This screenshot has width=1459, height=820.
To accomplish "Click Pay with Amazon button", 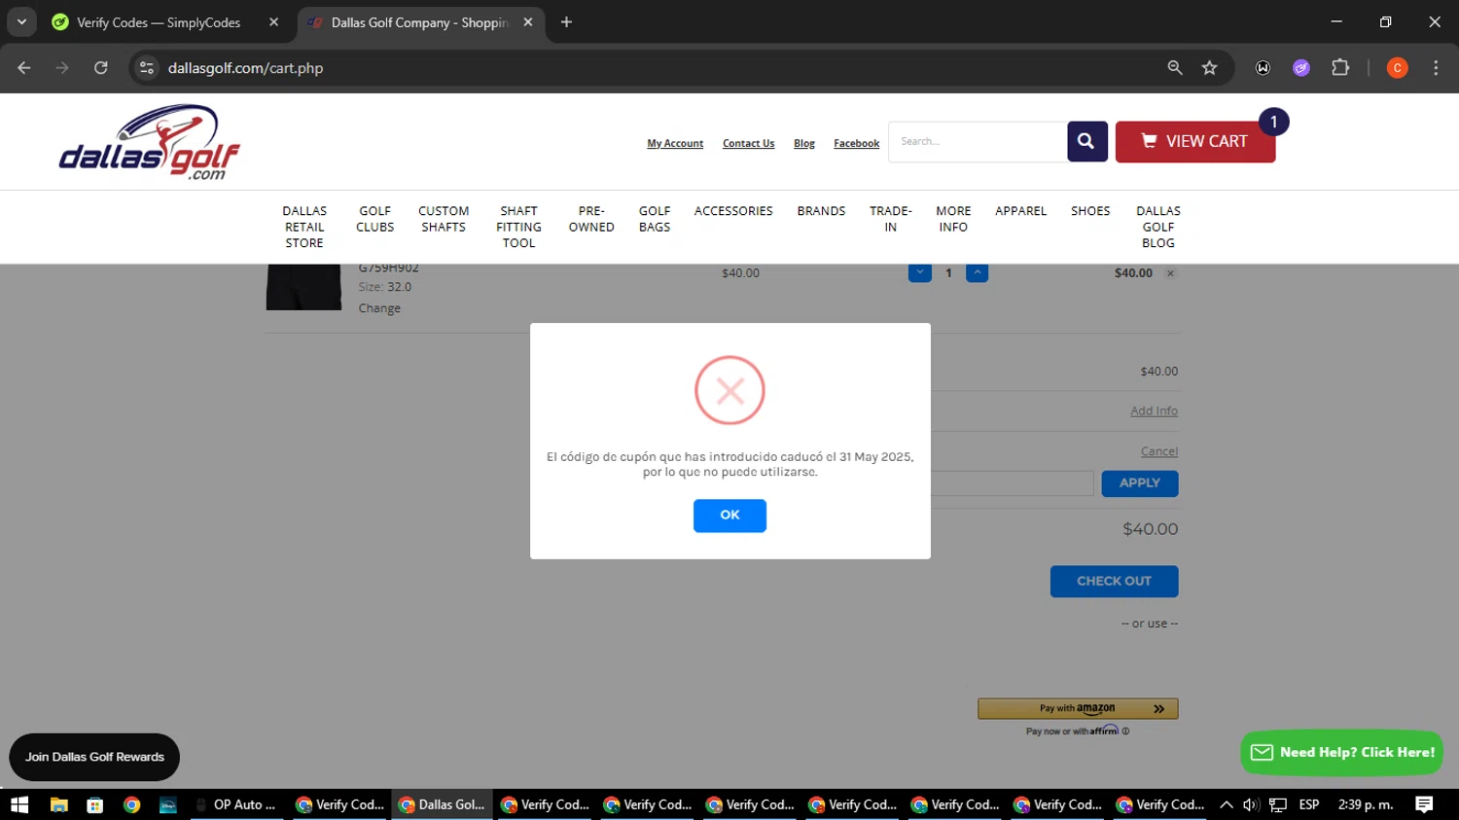I will point(1078,709).
